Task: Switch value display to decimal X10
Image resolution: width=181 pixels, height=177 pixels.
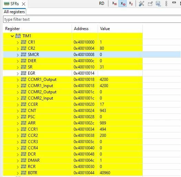Action: click(x=123, y=3)
